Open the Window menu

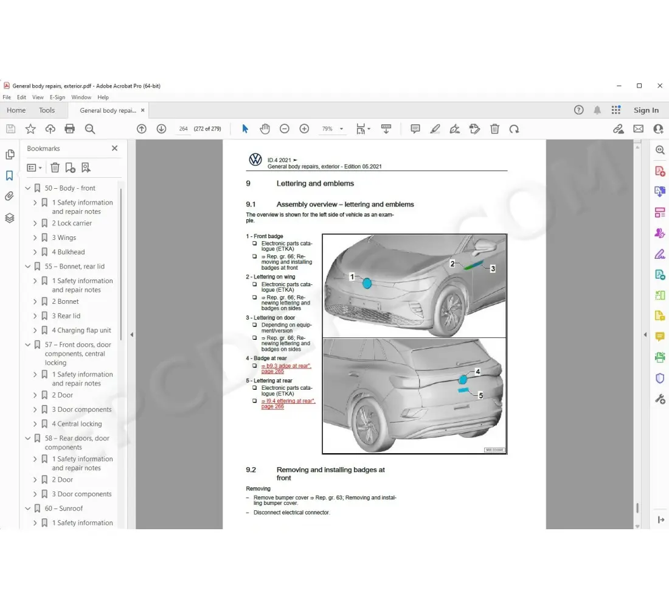click(81, 97)
